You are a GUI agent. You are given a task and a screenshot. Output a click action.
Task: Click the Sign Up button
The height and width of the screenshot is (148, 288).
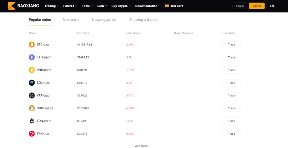click(257, 6)
